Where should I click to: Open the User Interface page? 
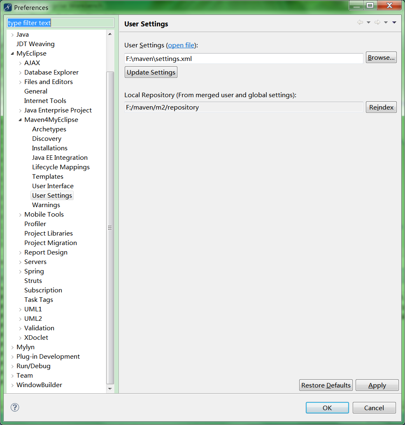click(53, 186)
